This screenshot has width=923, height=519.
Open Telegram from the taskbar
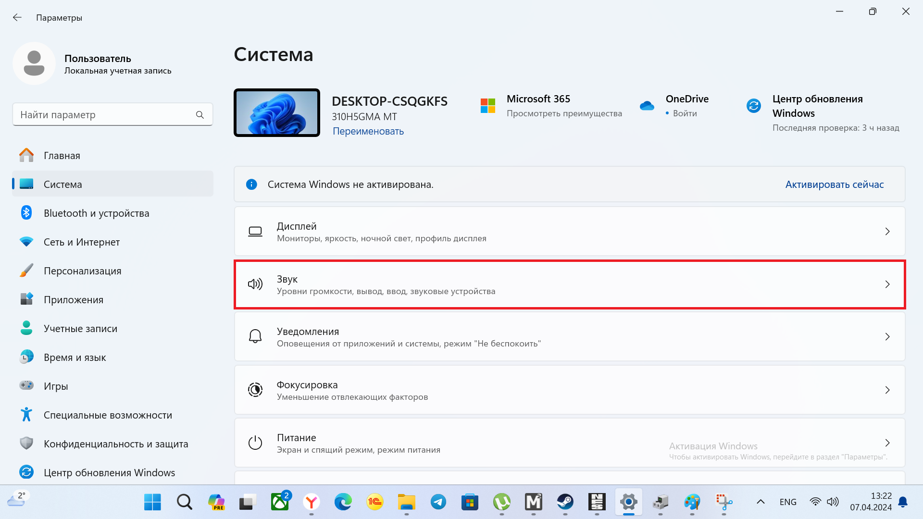coord(438,502)
